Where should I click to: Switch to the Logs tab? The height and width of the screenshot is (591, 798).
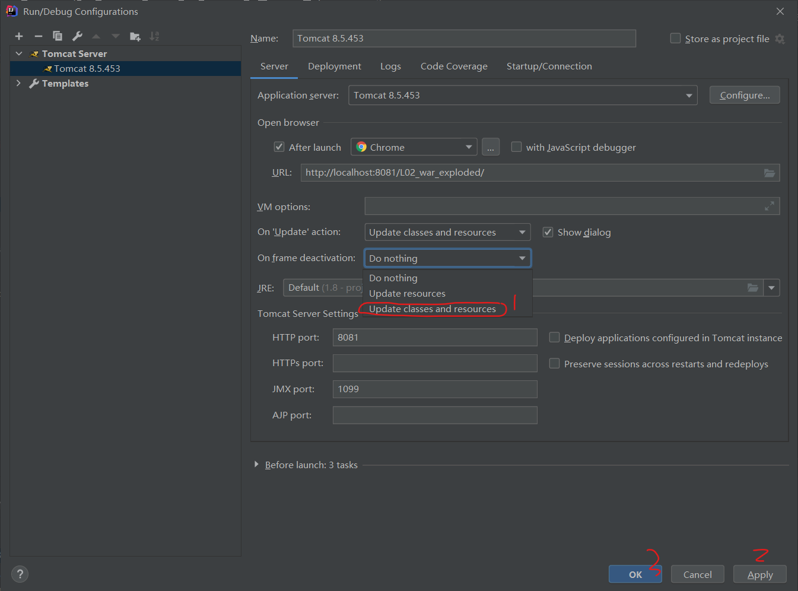click(390, 66)
